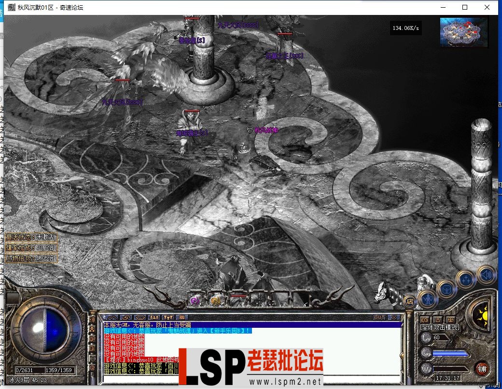Screen dimensions: 502x389
Task: Open the character equipment warrior icon
Action: click(428, 299)
